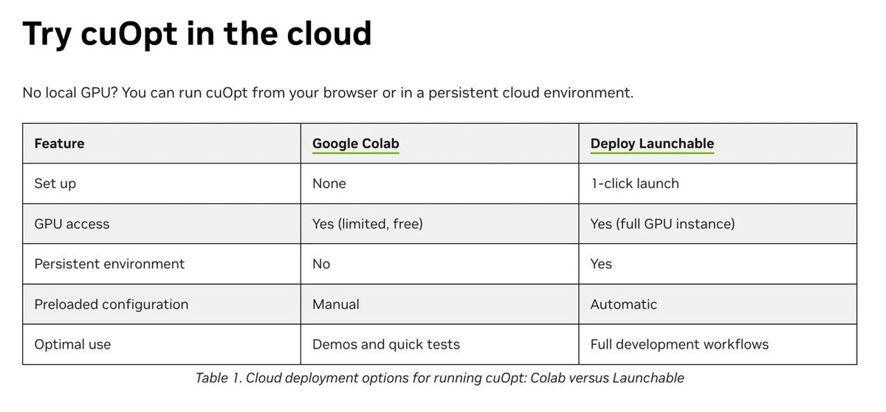This screenshot has width=886, height=412.
Task: Open the Google Colab link
Action: [x=355, y=143]
